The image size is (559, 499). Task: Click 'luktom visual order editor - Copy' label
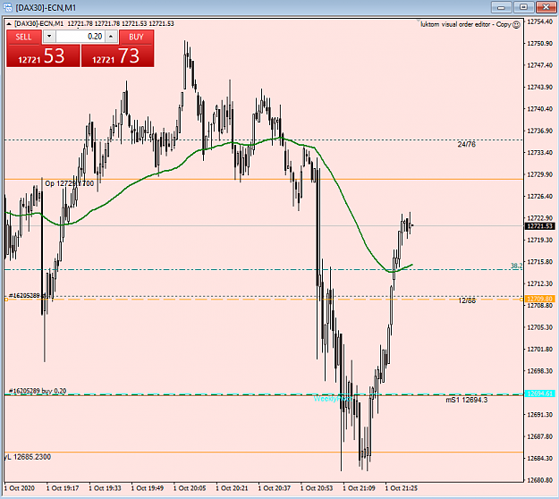[x=466, y=24]
